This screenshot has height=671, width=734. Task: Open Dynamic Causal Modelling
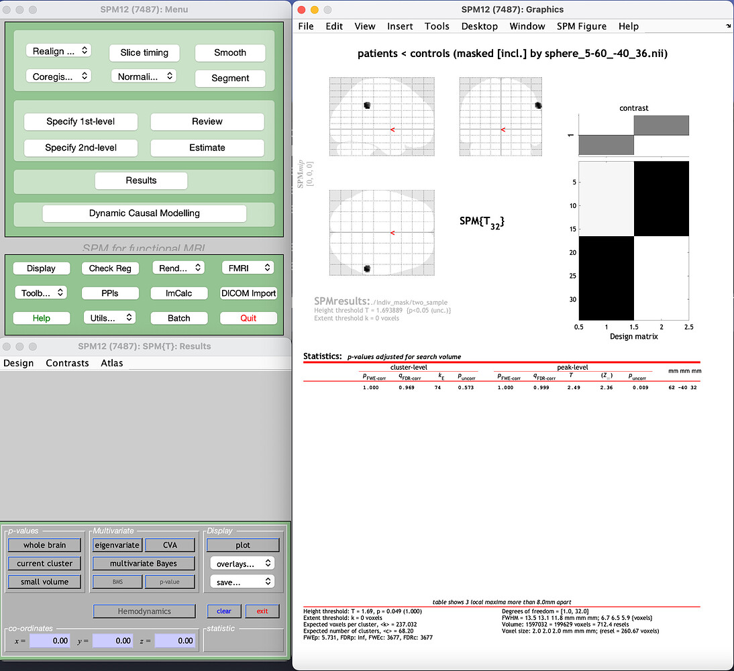click(x=144, y=213)
